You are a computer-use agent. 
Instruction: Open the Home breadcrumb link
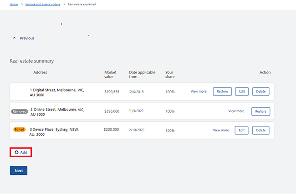tap(14, 5)
